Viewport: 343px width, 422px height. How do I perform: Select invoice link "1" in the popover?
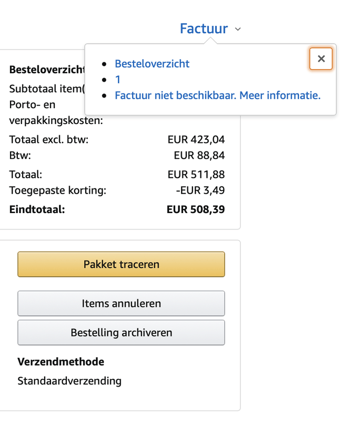[x=118, y=80]
